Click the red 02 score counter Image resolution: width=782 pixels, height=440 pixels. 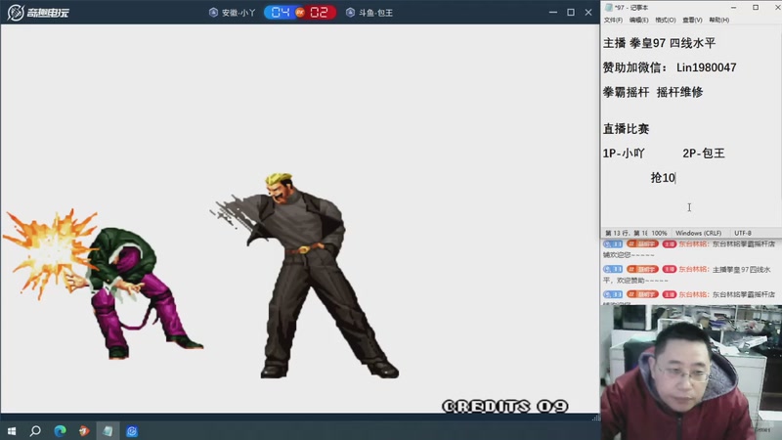pyautogui.click(x=320, y=13)
